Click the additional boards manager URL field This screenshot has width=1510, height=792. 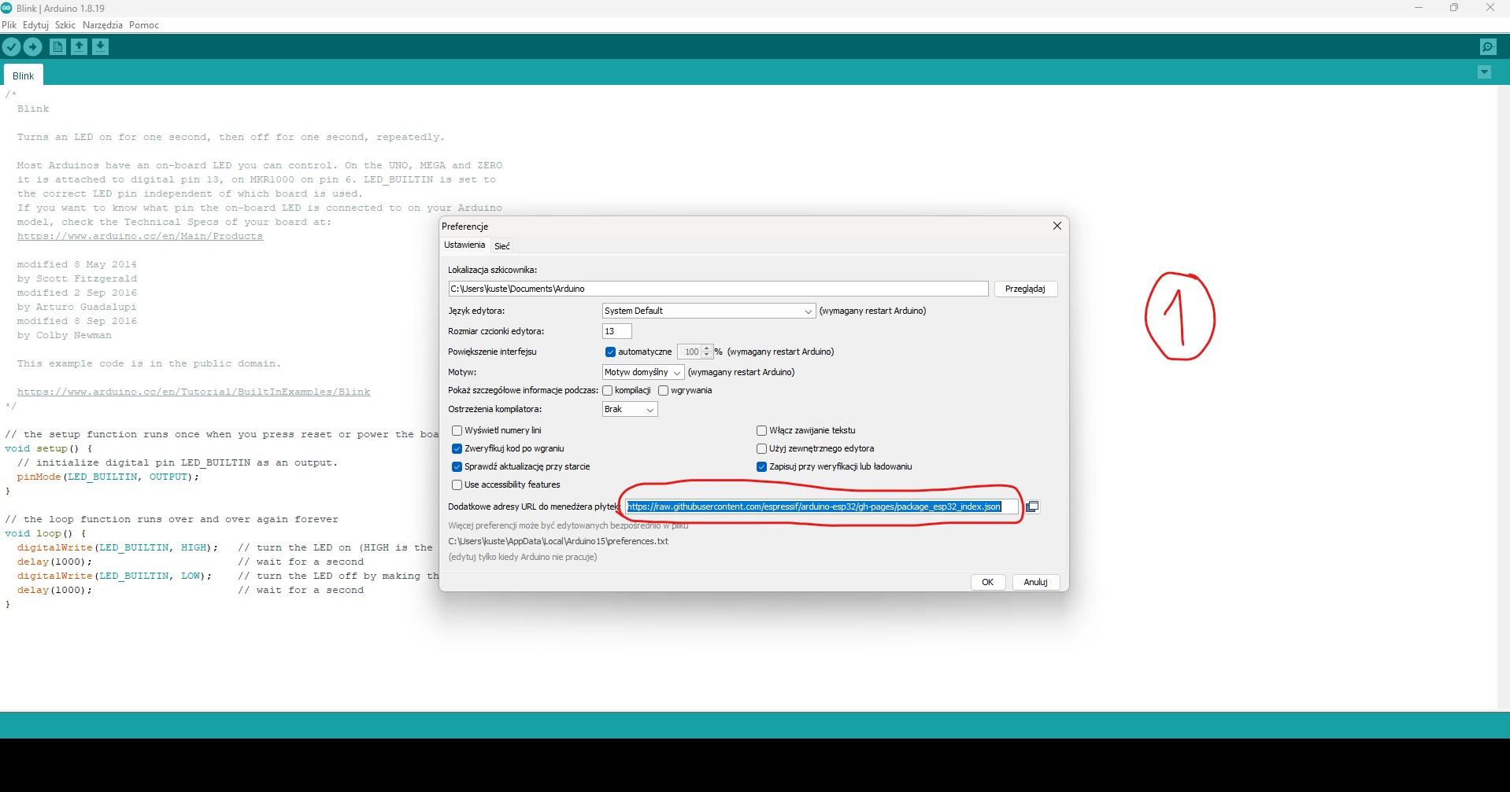coord(822,507)
